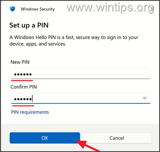This screenshot has height=152, width=160.
Task: Click the Windows Hello description paragraph
Action: click(x=74, y=40)
